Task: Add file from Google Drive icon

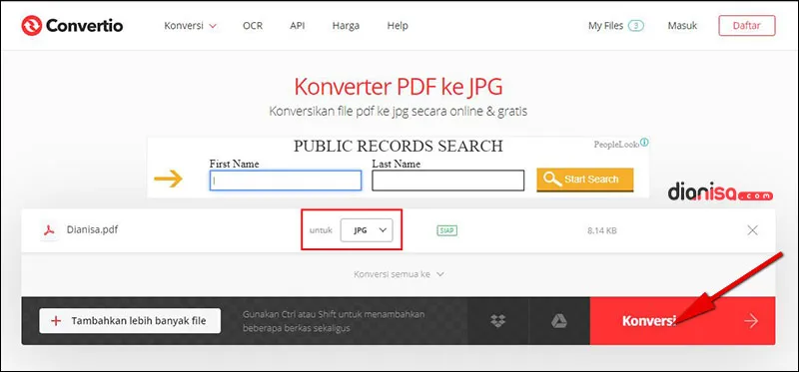Action: point(559,321)
